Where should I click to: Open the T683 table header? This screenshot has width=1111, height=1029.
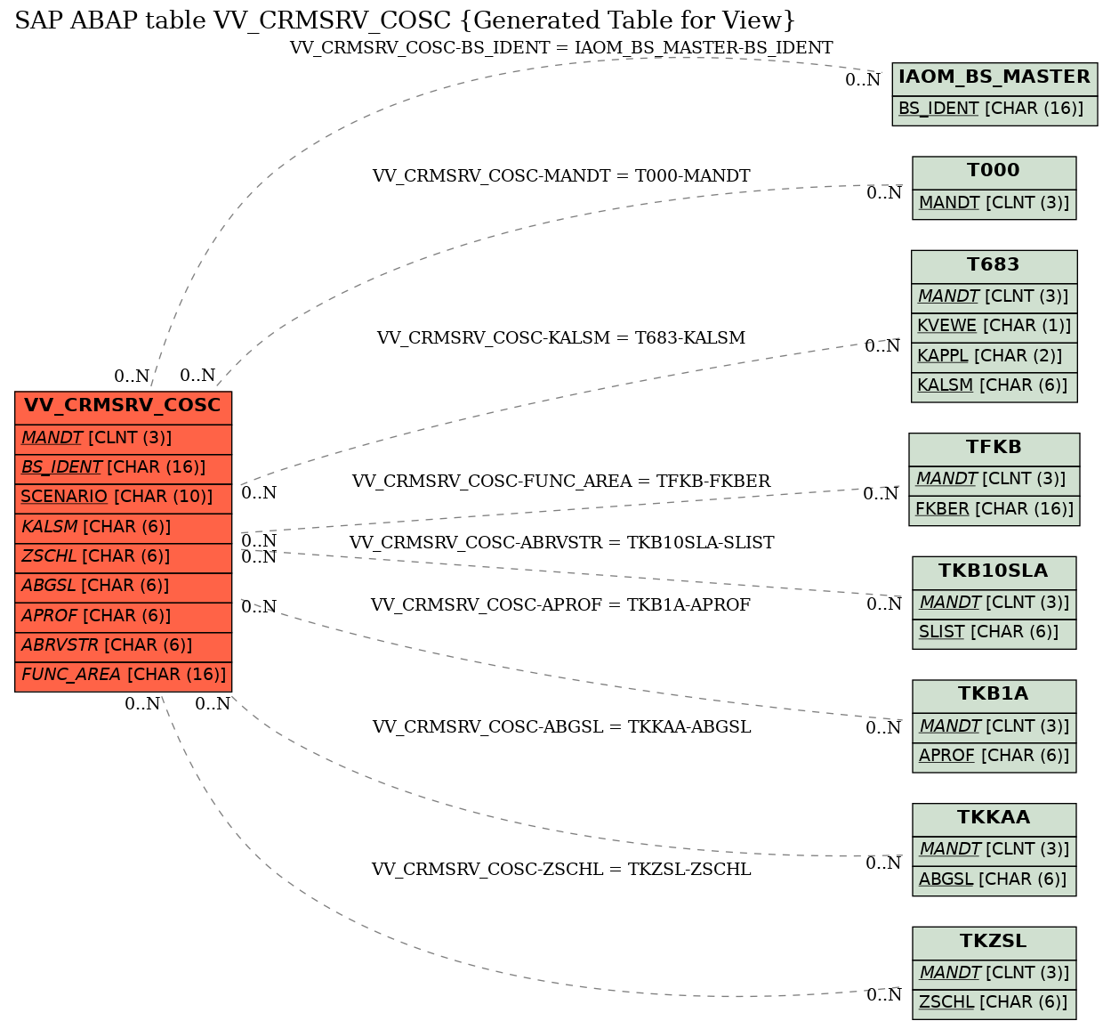point(994,266)
